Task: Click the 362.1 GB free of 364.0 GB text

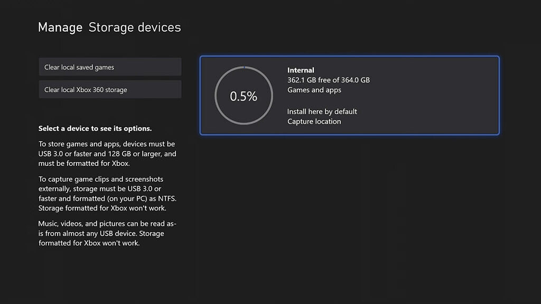Action: [x=328, y=80]
